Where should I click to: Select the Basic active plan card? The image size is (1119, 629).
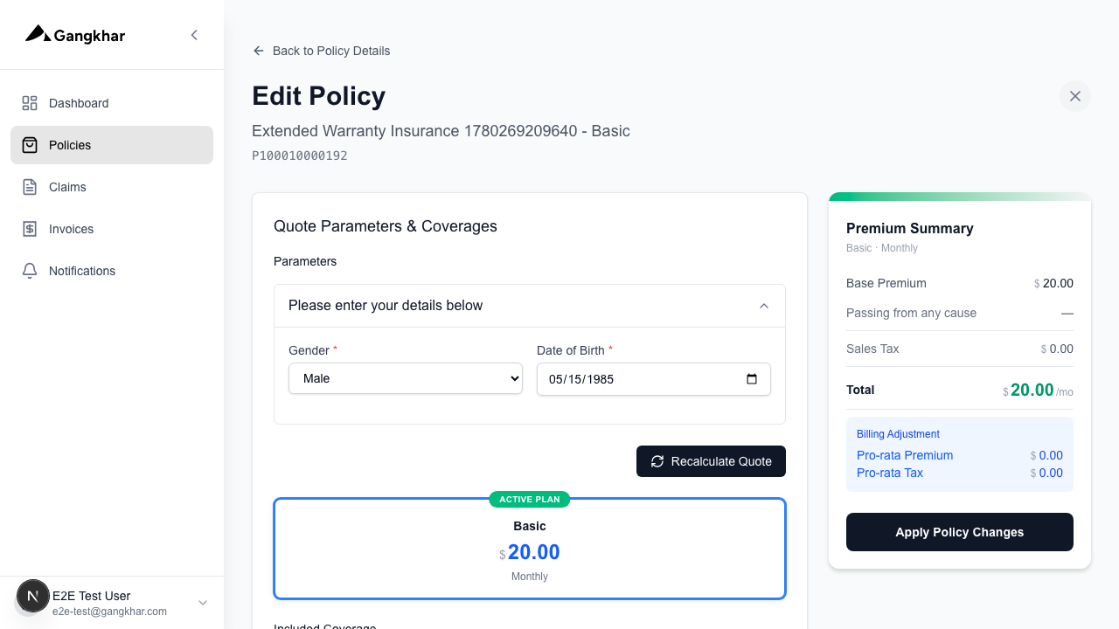[530, 549]
